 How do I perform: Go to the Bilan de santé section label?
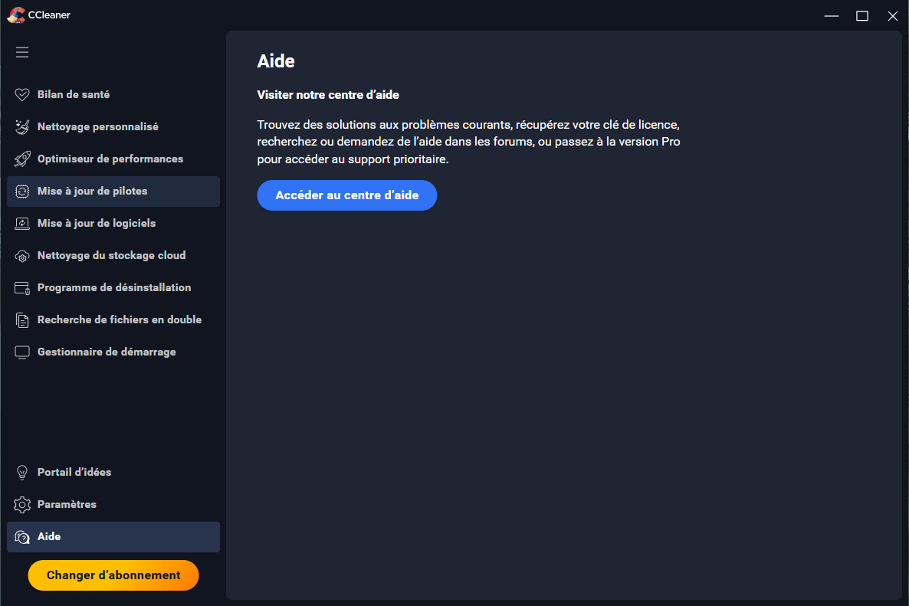(74, 95)
